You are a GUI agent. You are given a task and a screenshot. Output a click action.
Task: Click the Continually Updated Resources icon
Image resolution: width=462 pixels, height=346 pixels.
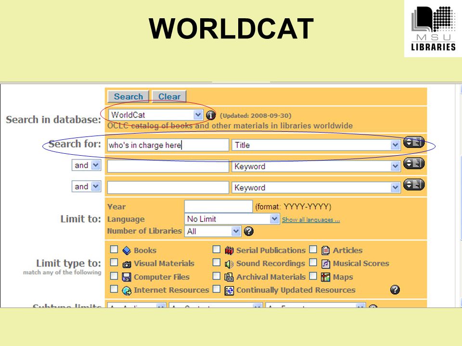tap(229, 290)
